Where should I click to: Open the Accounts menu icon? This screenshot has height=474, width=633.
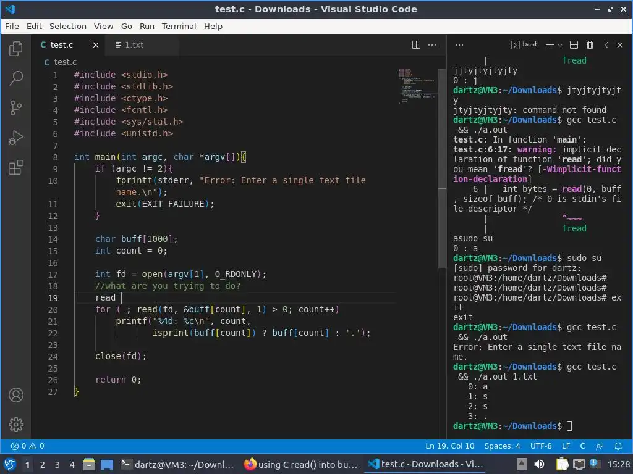15,395
